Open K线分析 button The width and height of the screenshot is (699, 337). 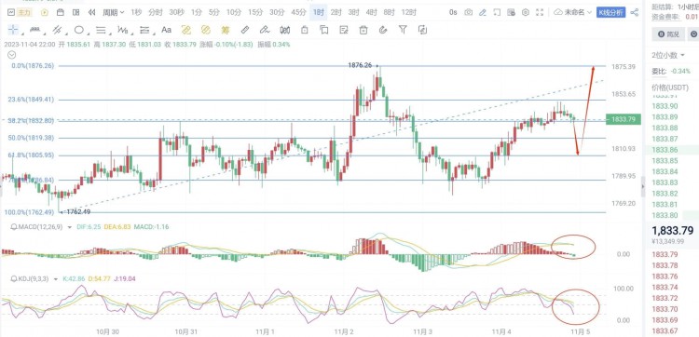[610, 12]
